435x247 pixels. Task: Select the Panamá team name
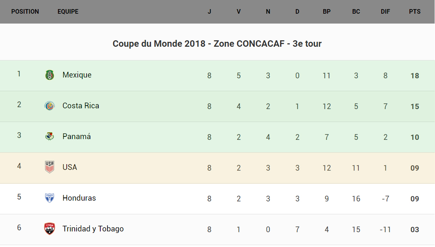(77, 137)
